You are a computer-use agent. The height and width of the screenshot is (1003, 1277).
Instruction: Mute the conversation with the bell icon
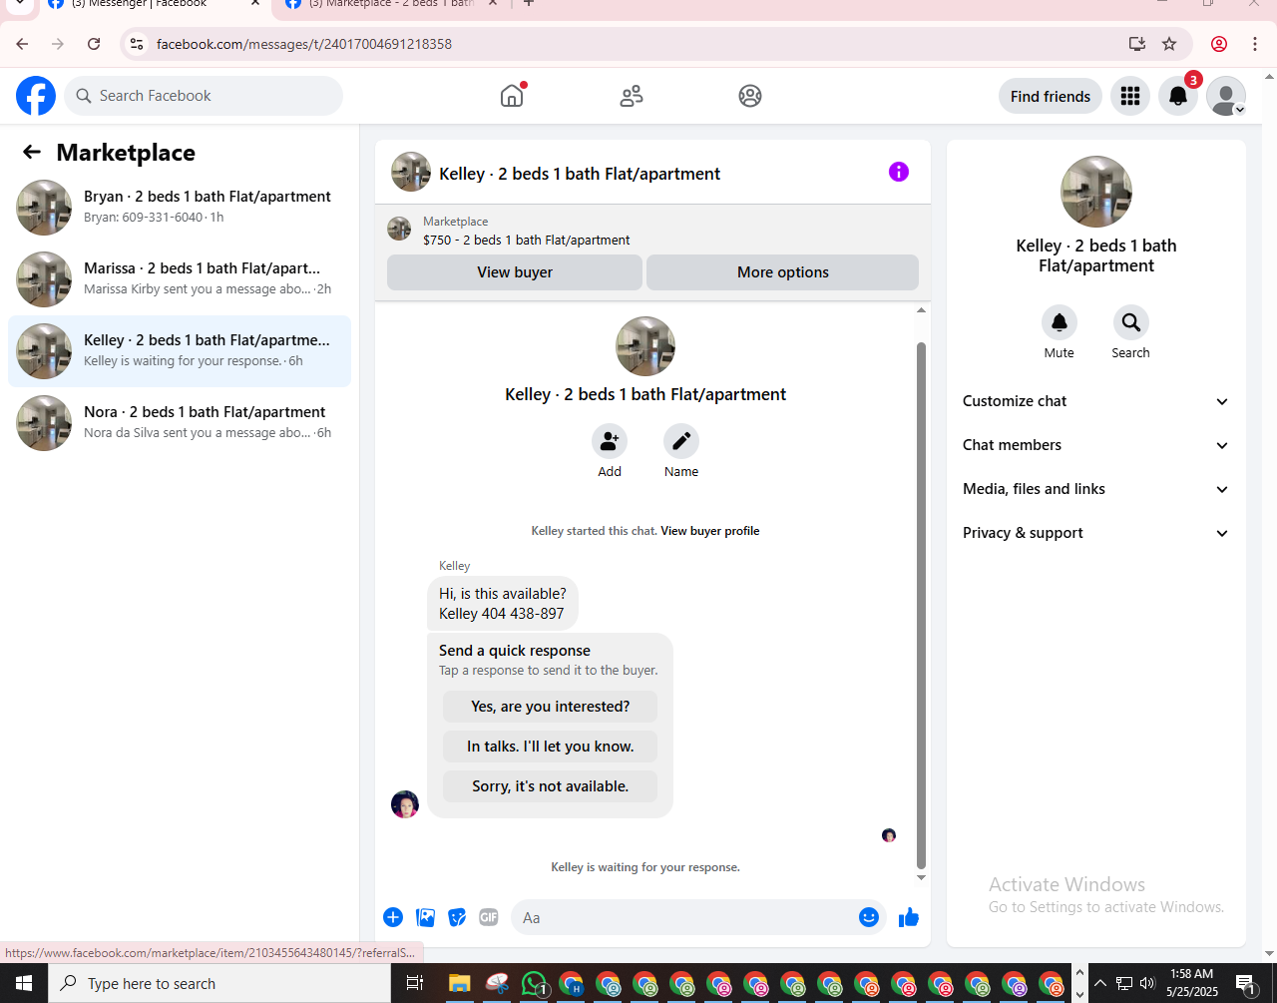[x=1060, y=322]
